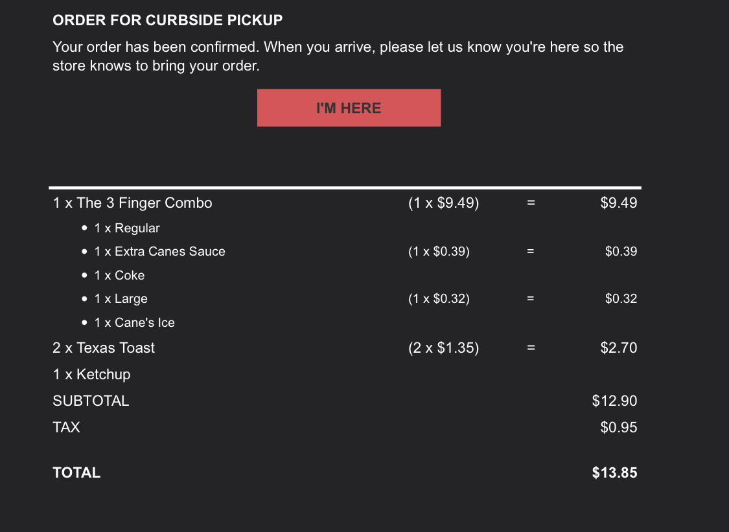Select the 1 x Regular option

(x=127, y=228)
